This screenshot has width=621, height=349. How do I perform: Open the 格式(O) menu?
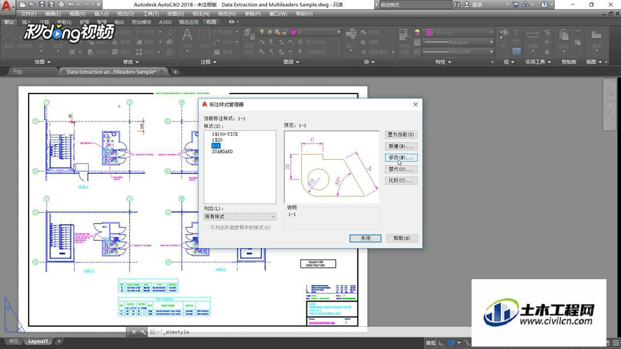pos(126,14)
